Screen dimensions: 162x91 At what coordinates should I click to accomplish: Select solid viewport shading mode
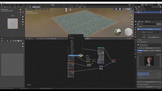point(127,9)
